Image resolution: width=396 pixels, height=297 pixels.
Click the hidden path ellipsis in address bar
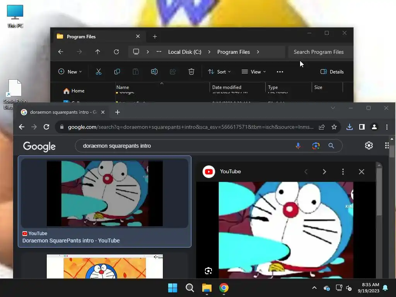click(x=159, y=51)
